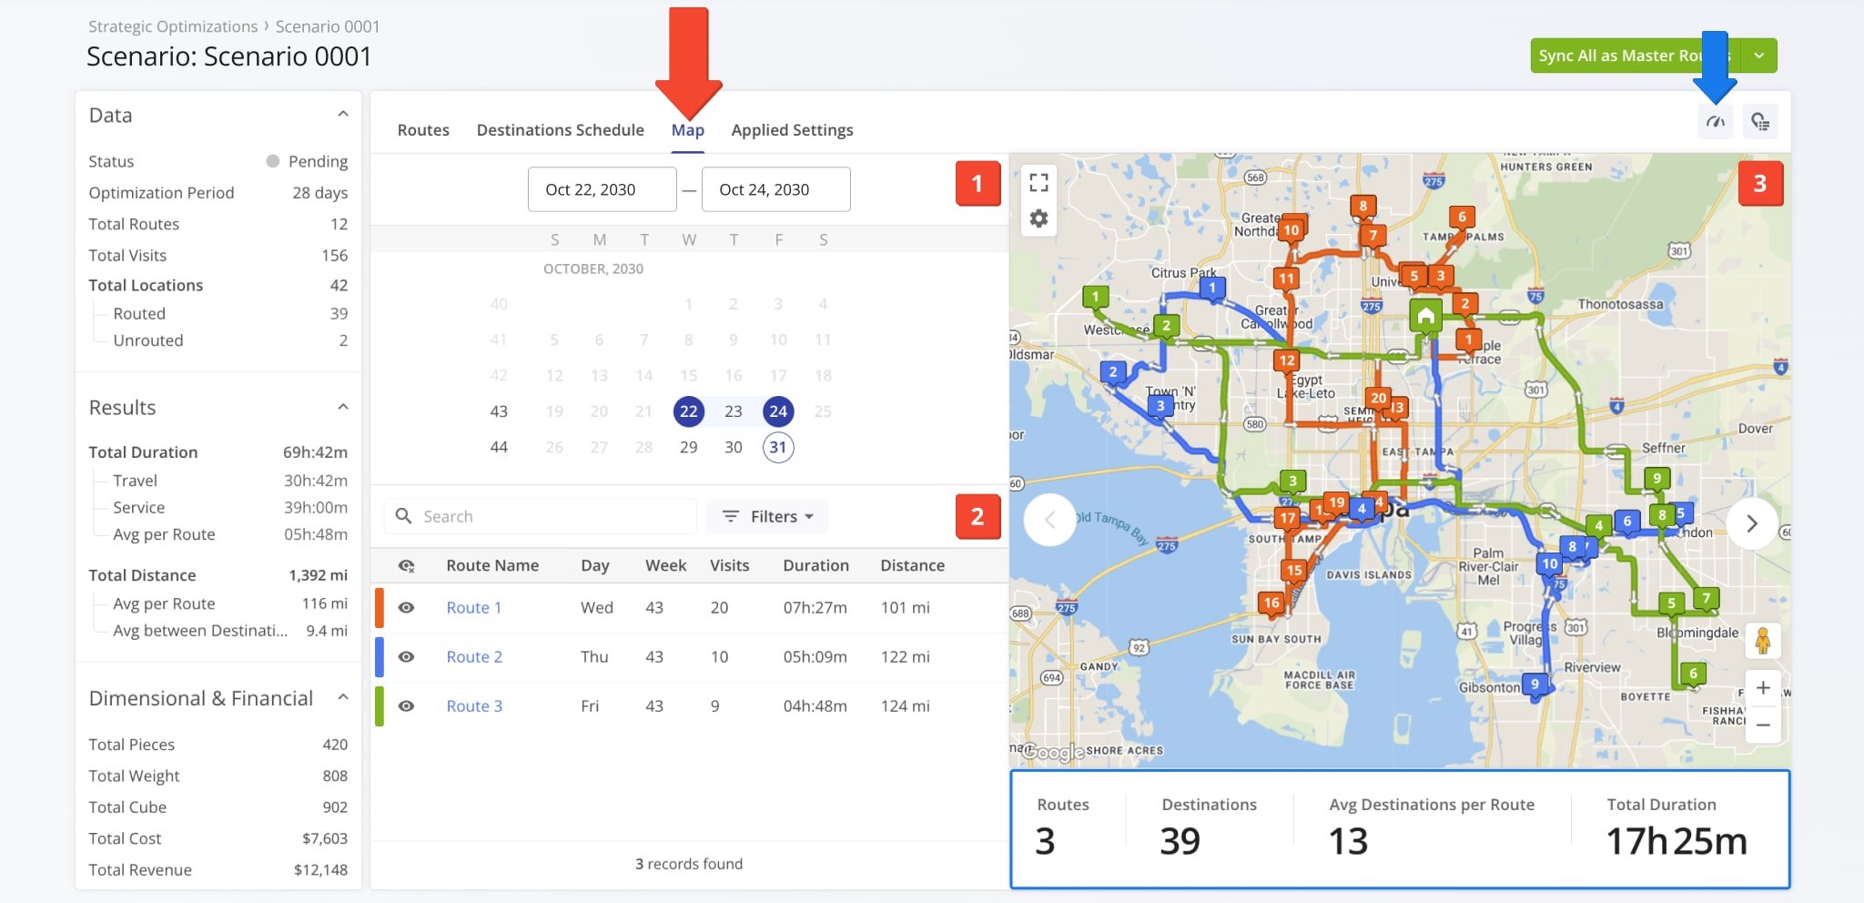Screen dimensions: 1864x903
Task: Open map settings gear
Action: (x=1038, y=218)
